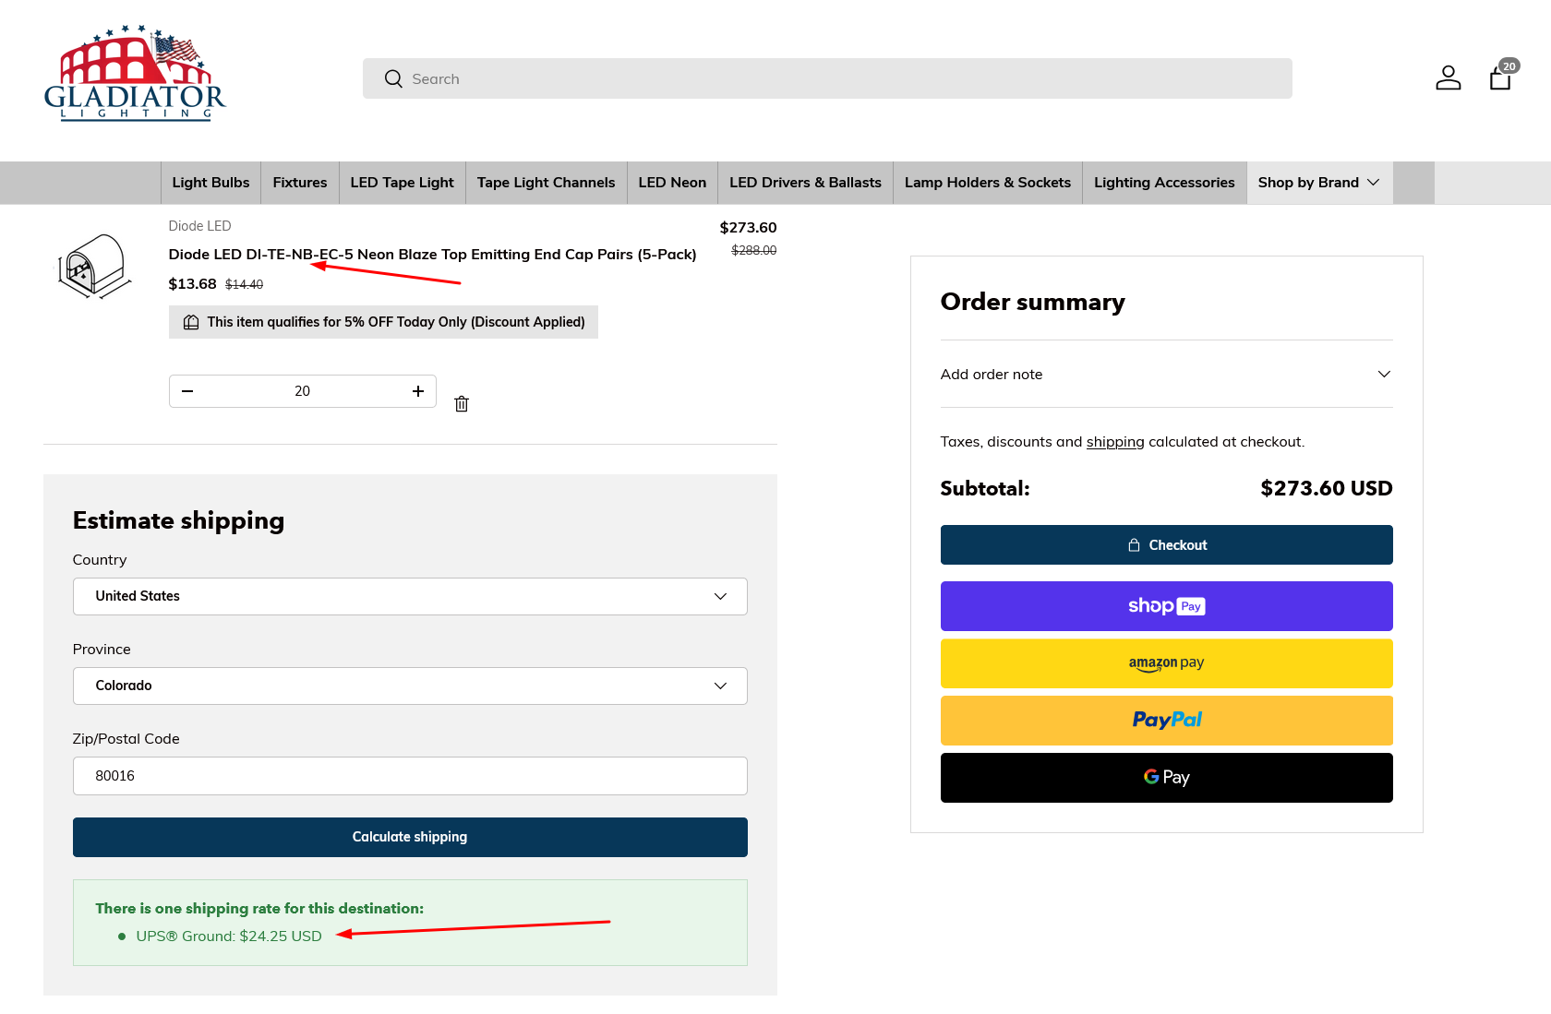This screenshot has width=1551, height=1014.
Task: Click the Calculate shipping button
Action: [x=410, y=838]
